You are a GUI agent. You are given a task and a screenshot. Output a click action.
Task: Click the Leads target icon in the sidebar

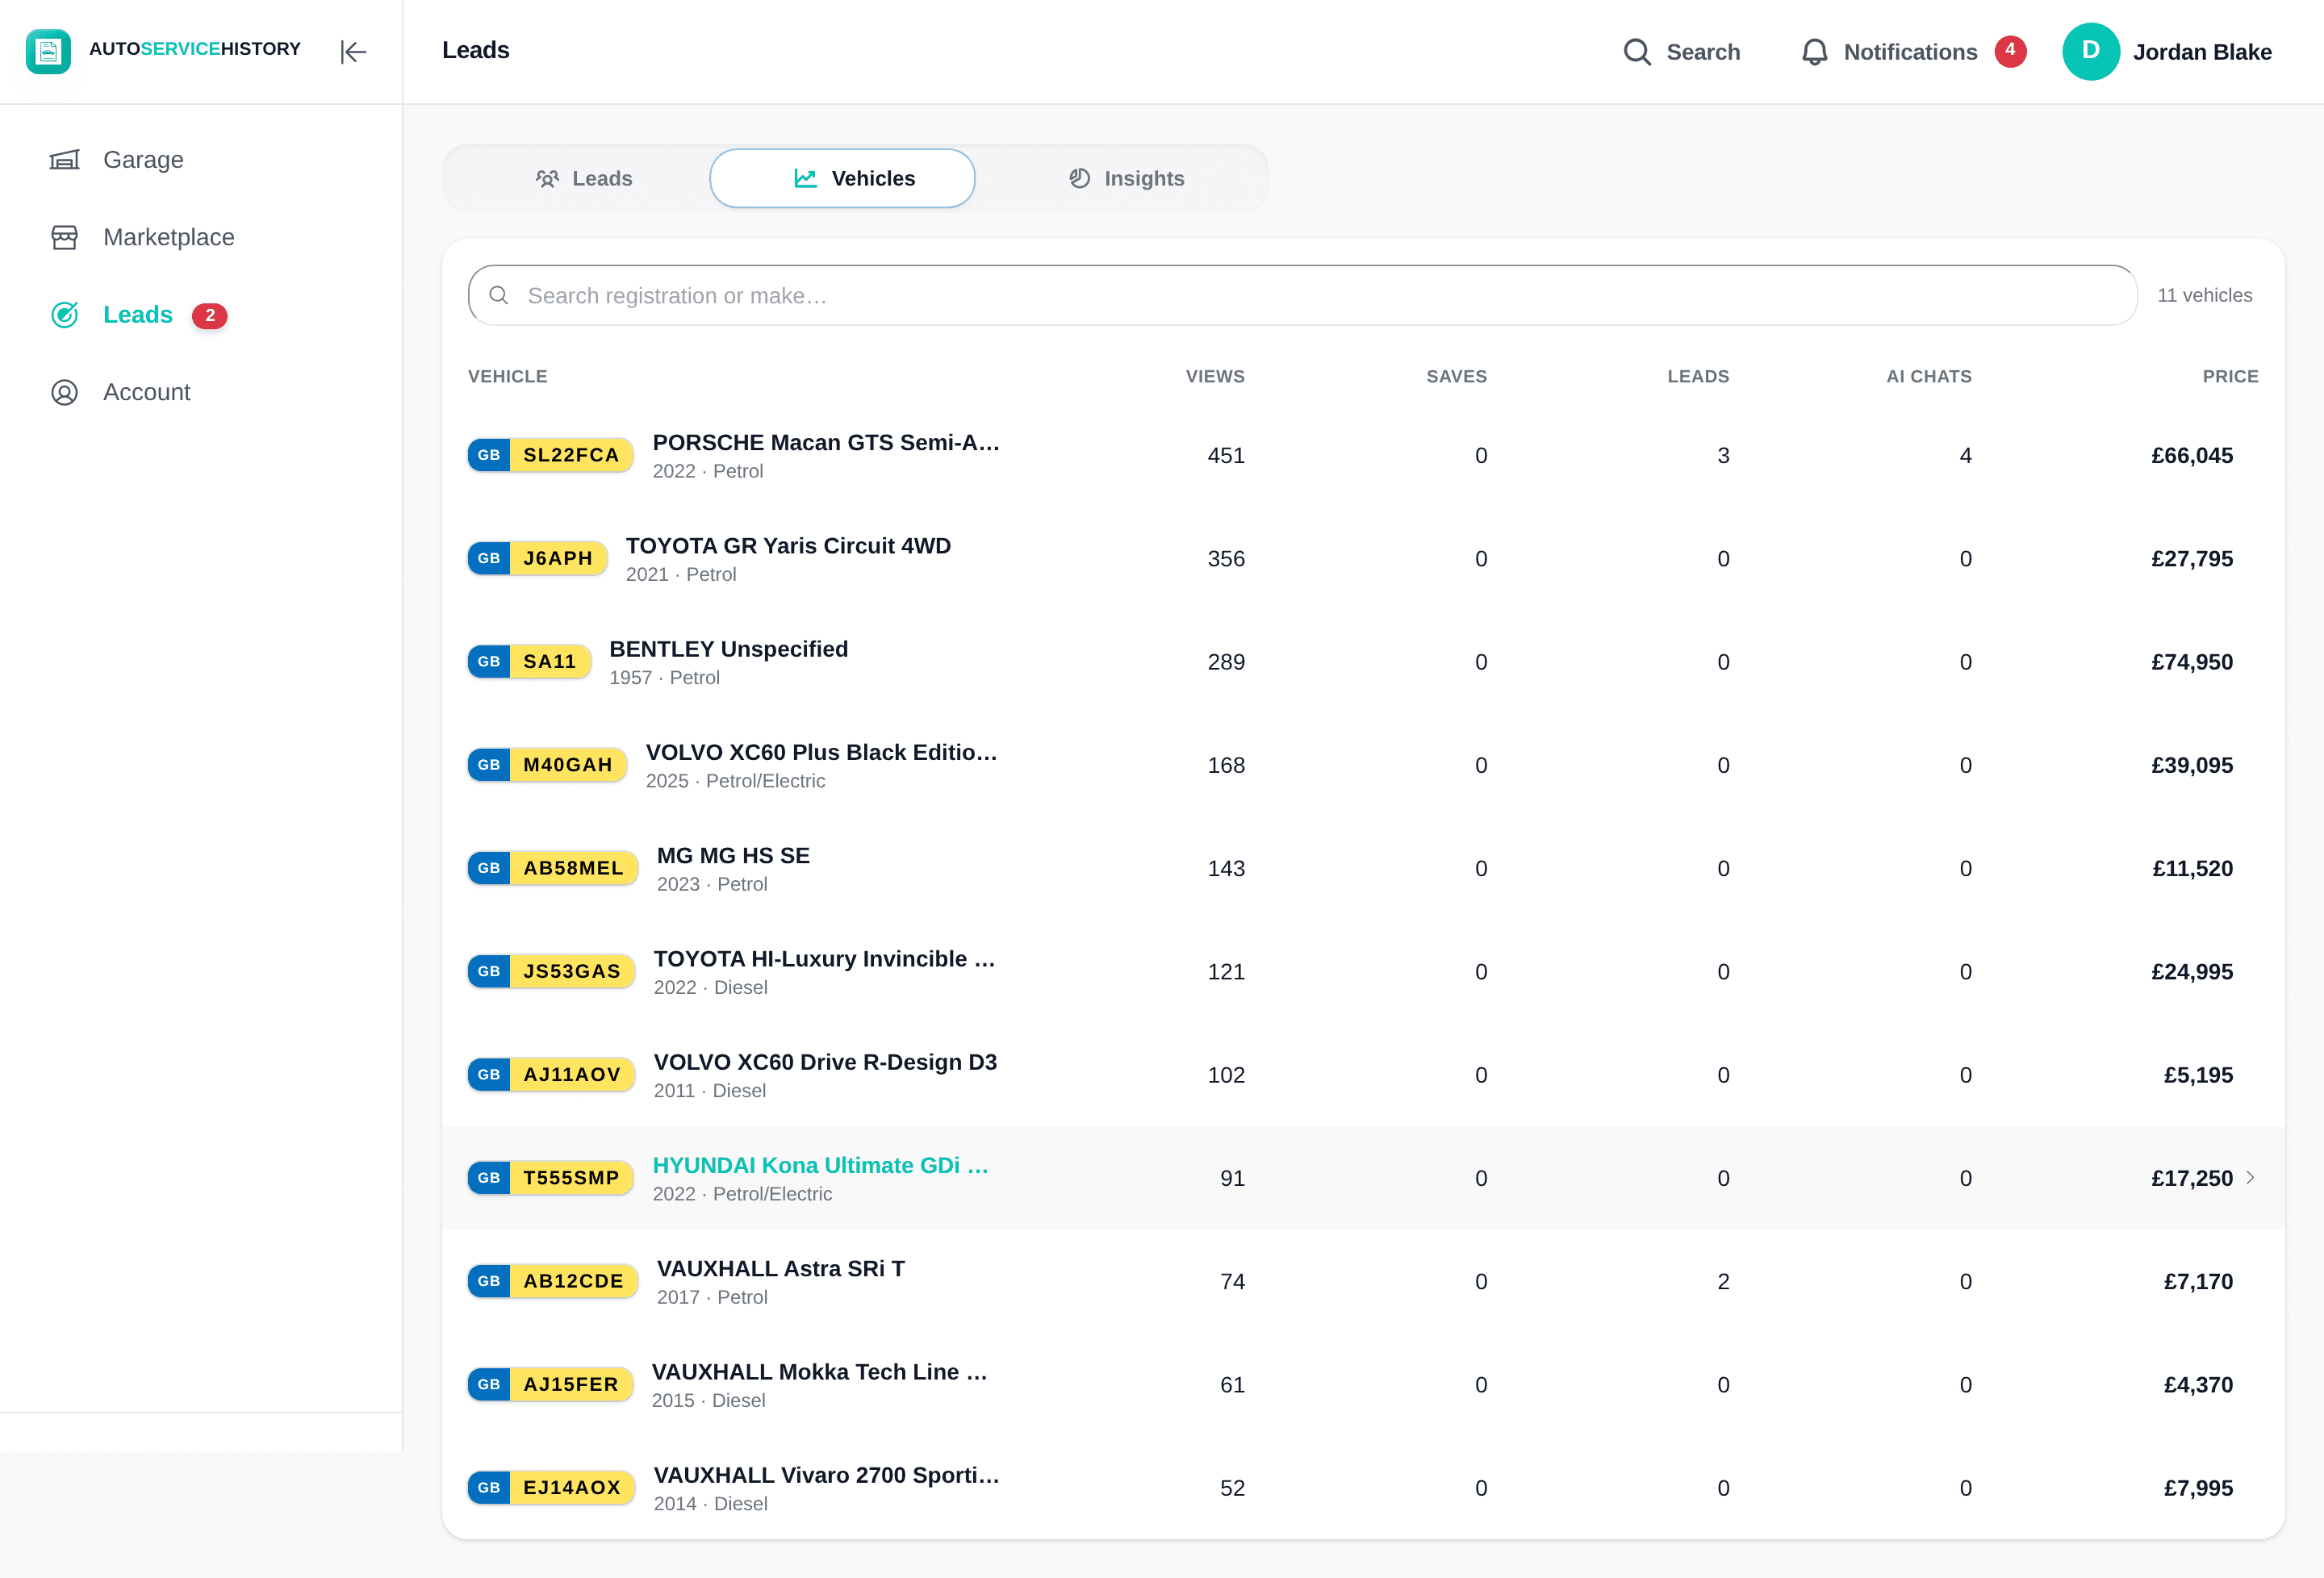tap(65, 315)
